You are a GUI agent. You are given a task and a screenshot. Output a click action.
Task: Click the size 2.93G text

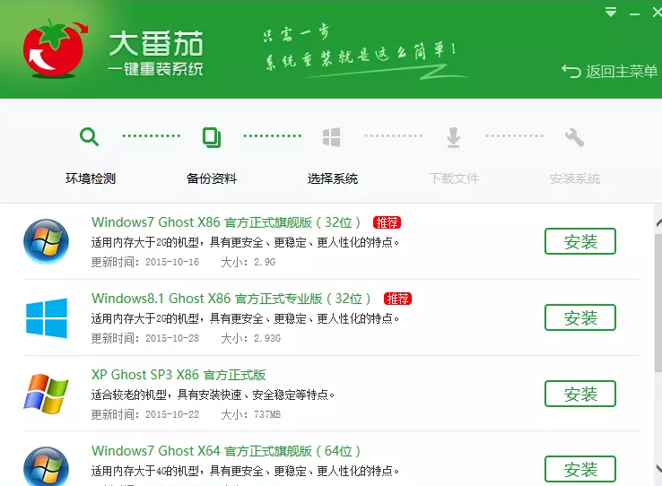[x=251, y=338]
